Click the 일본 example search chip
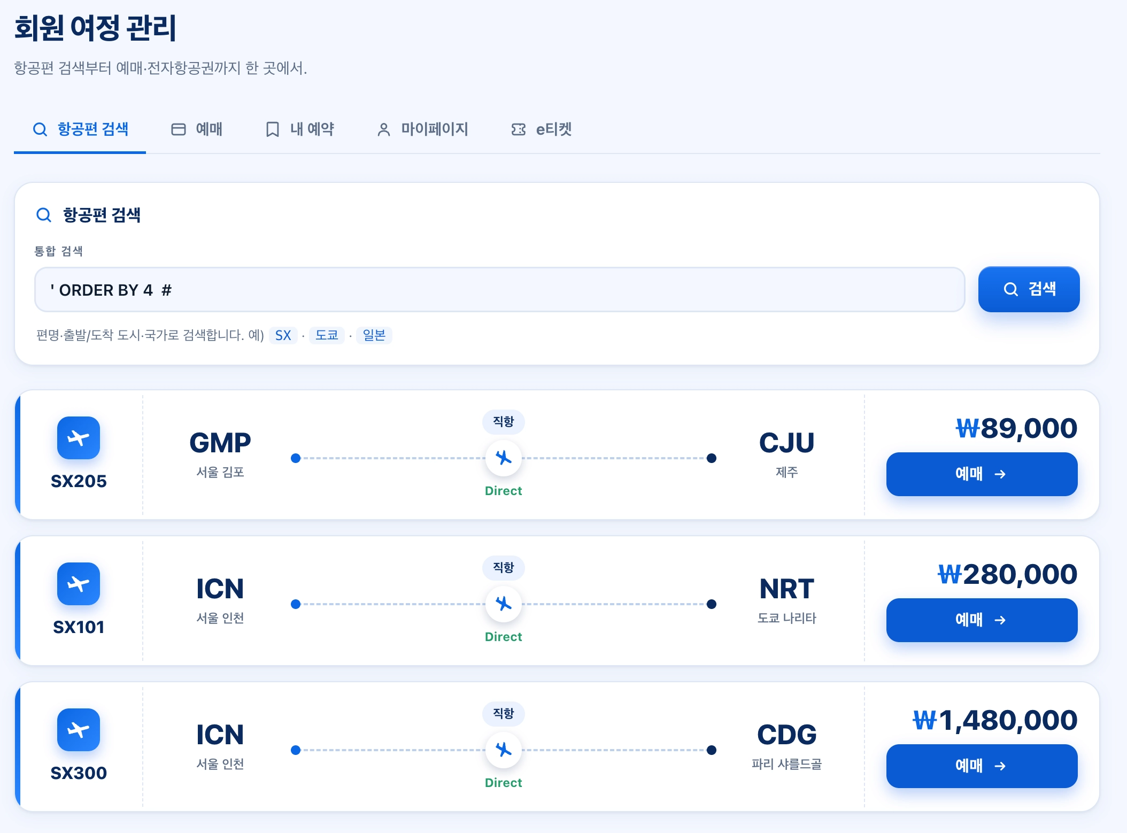This screenshot has width=1127, height=833. point(374,335)
